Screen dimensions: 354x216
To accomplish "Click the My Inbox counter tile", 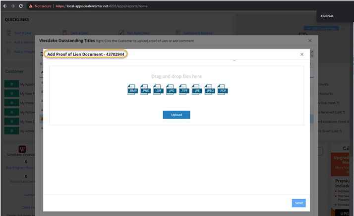I will point(12,103).
